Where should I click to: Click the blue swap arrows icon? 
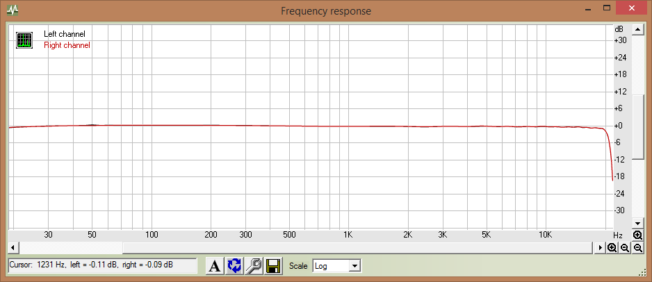click(235, 265)
